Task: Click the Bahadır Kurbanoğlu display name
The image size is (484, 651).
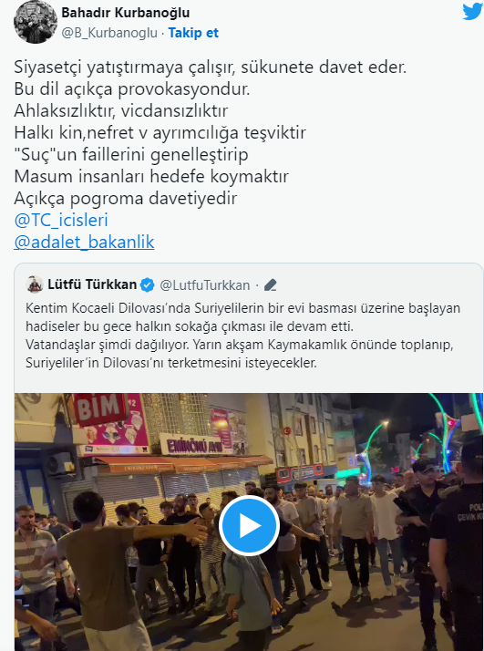Action: tap(126, 13)
